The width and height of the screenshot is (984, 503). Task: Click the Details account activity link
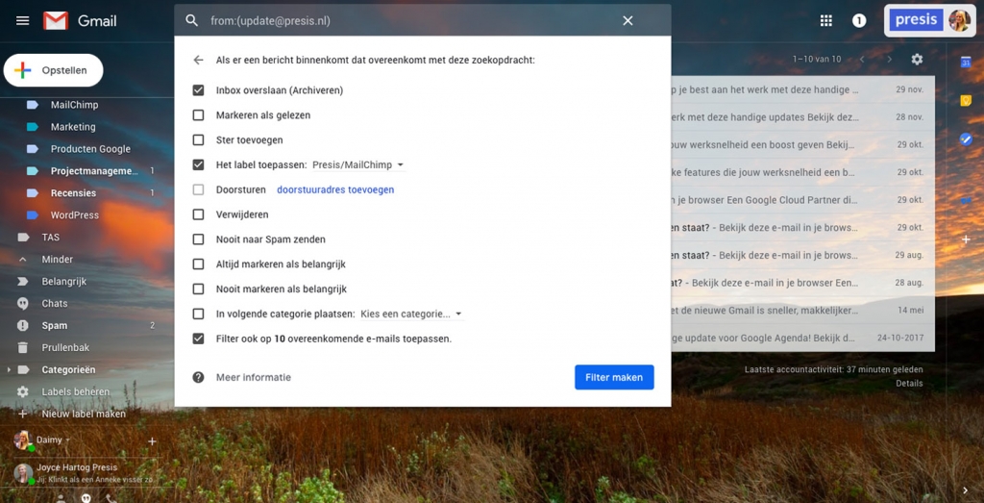click(x=909, y=383)
